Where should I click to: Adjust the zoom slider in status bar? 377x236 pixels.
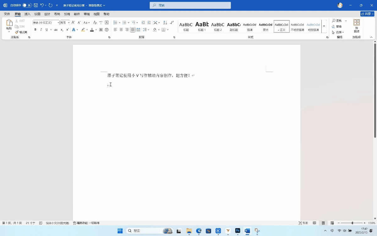click(352, 223)
